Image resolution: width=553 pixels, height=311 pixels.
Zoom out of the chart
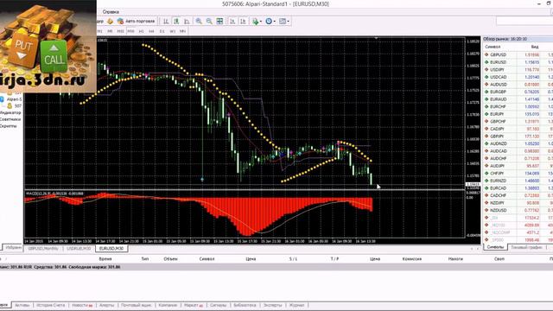[209, 21]
